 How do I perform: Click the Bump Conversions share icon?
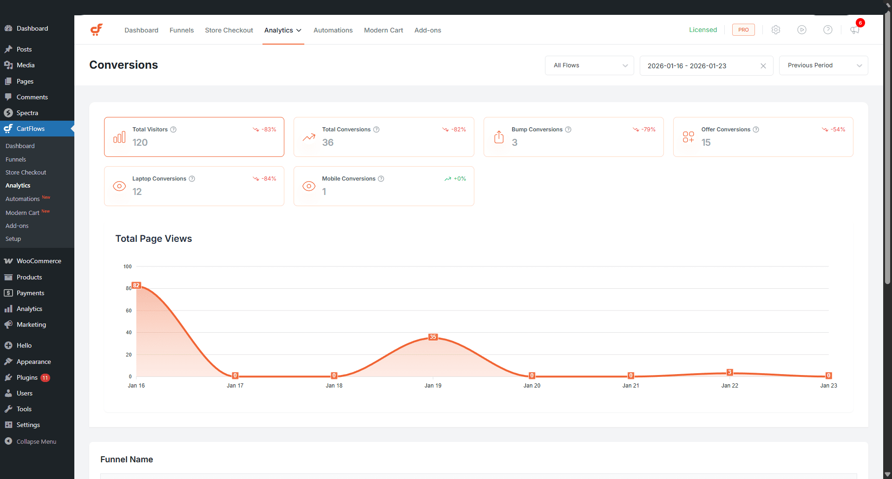coord(499,137)
